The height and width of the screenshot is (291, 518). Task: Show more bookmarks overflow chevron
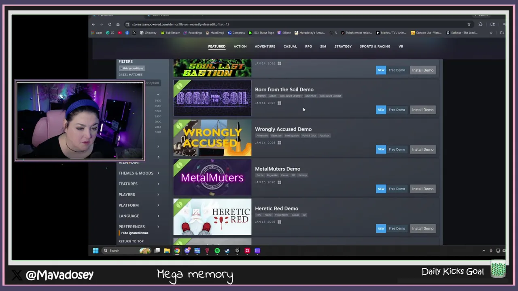click(x=491, y=33)
